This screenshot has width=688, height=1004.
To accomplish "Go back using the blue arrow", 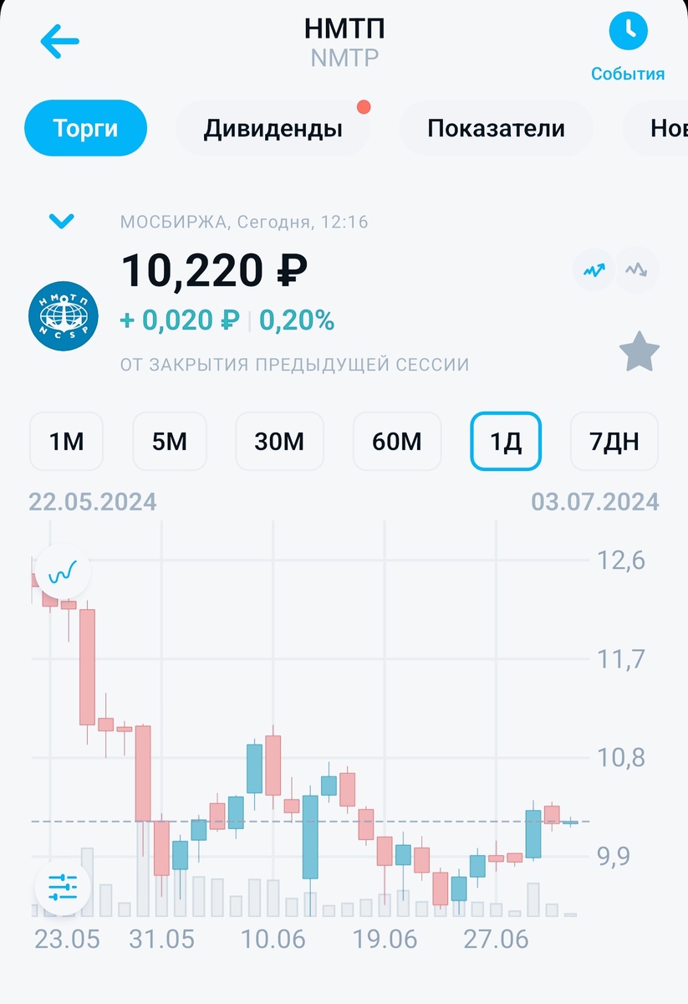I will click(59, 42).
